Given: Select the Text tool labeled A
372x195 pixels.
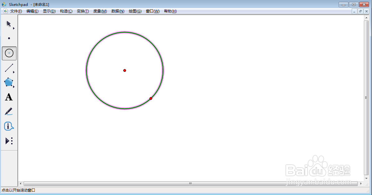Looking at the screenshot, I should [x=9, y=97].
